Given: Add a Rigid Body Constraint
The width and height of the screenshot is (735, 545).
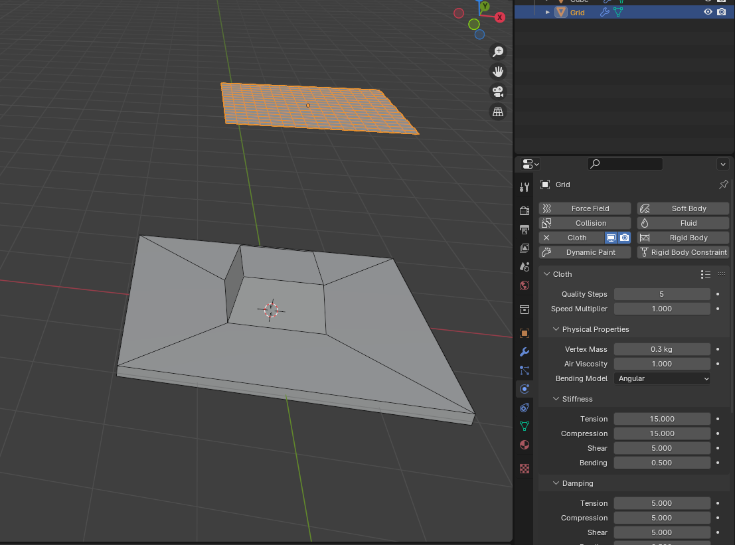Looking at the screenshot, I should [x=683, y=252].
